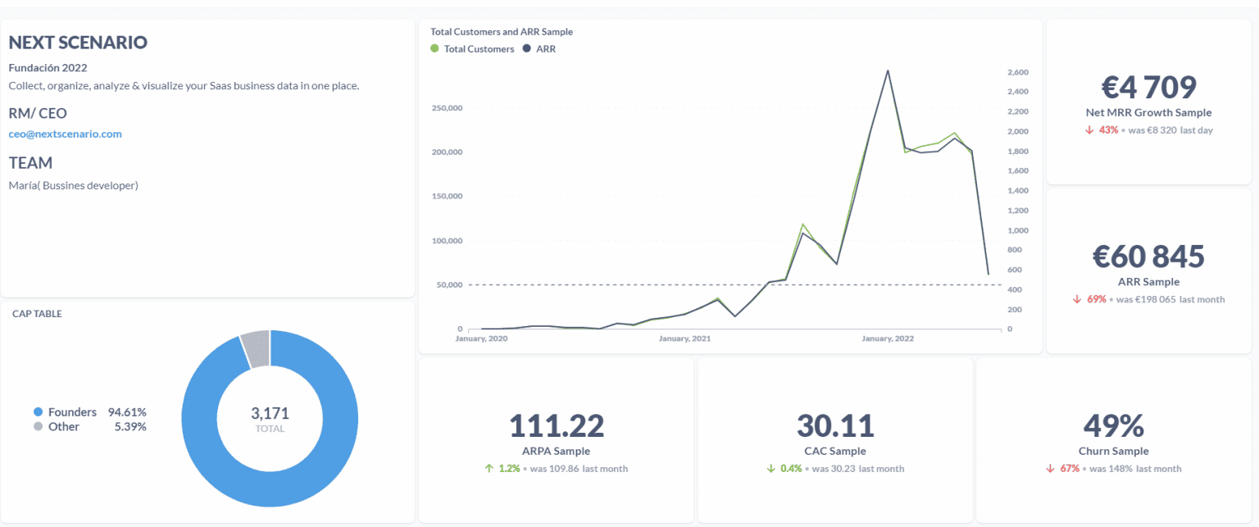Click the chart peak near January 2022
Screen dimensions: 1259x527
click(888, 70)
